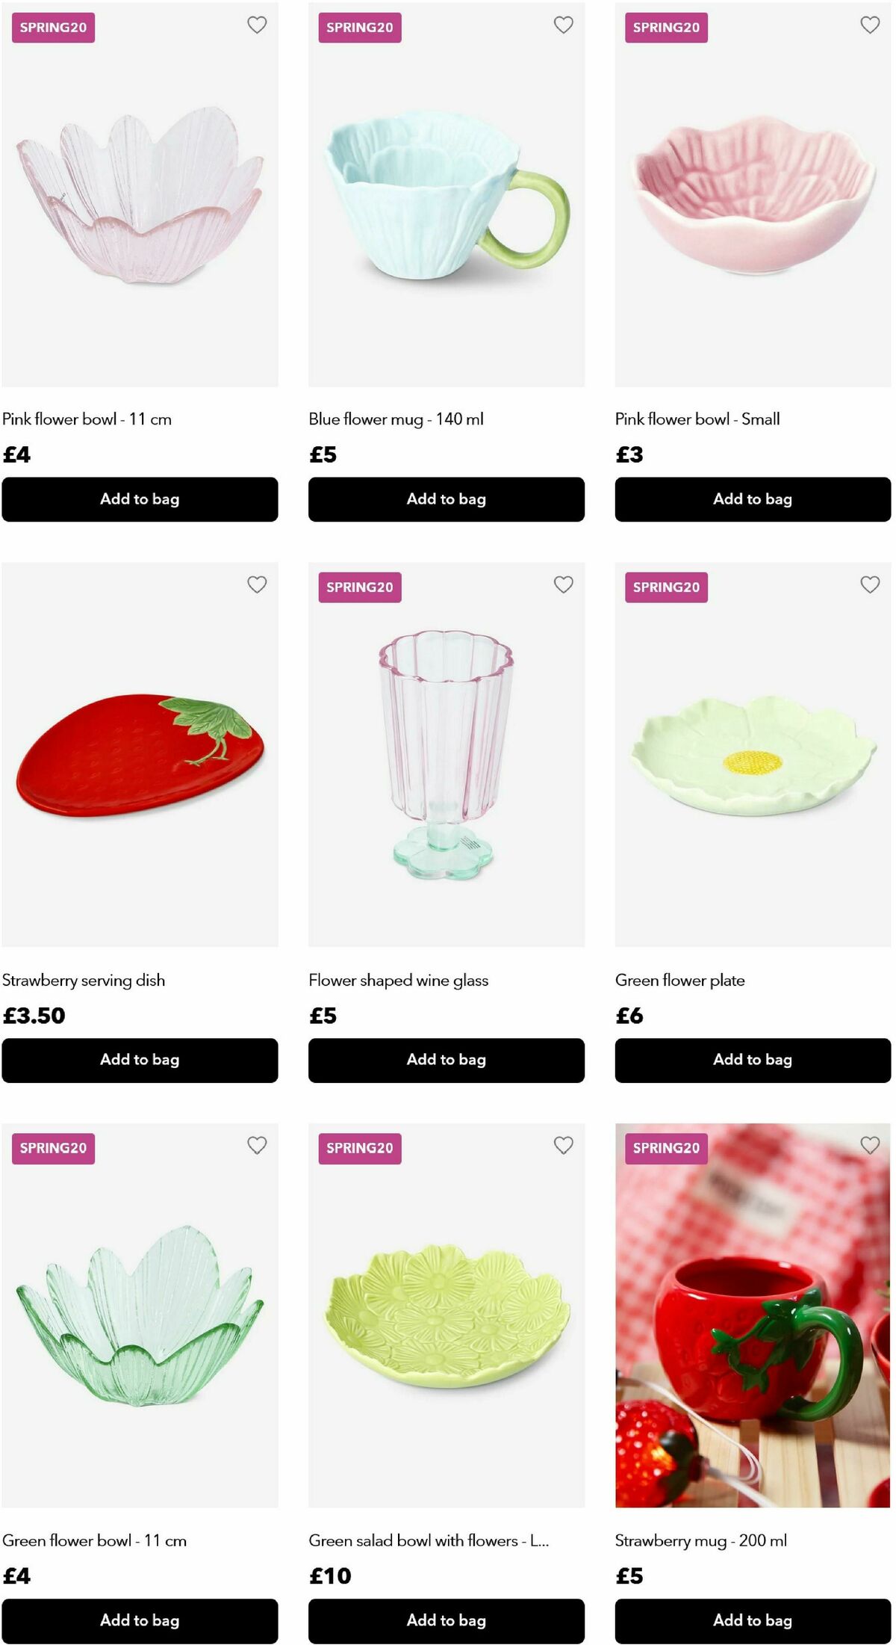The image size is (896, 1645).
Task: Open Flower shaped wine glass title link
Action: tap(399, 980)
